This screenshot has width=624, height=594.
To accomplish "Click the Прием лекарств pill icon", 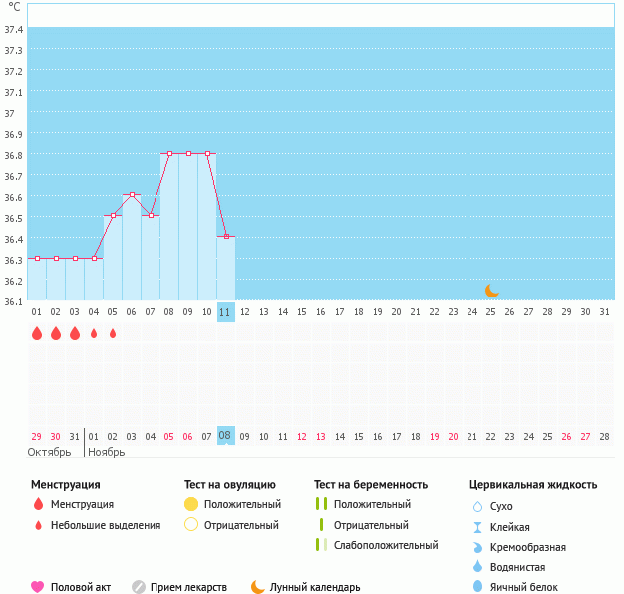I will point(139,587).
